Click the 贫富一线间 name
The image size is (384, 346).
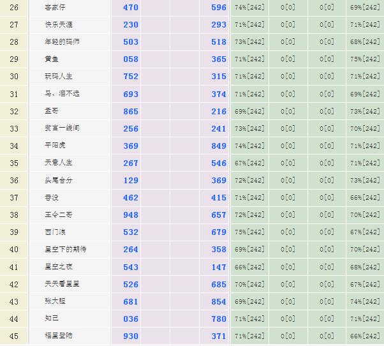click(62, 128)
